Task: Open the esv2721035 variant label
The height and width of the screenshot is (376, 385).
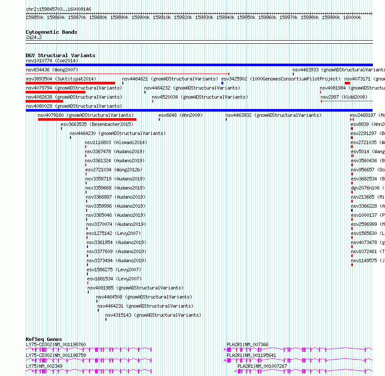Action: pyautogui.click(x=368, y=142)
